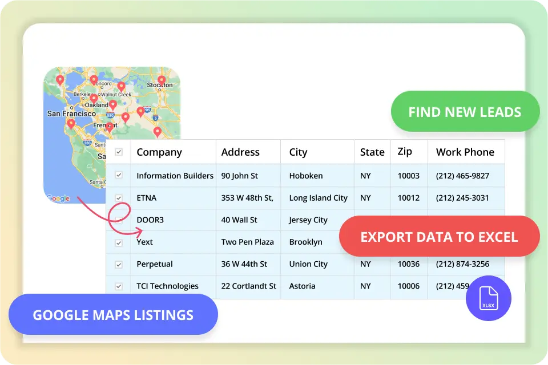The image size is (548, 365).
Task: Uncheck the Information Builders row checkbox
Action: click(x=119, y=175)
